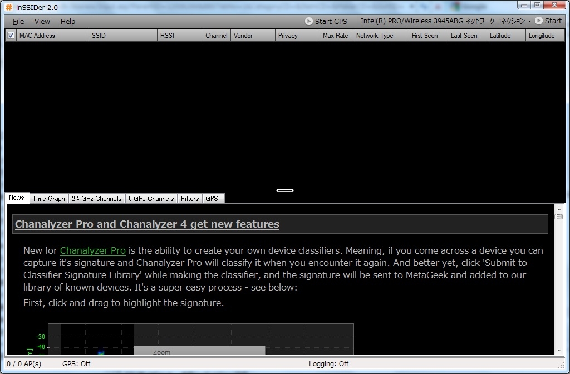Open the View menu

42,22
